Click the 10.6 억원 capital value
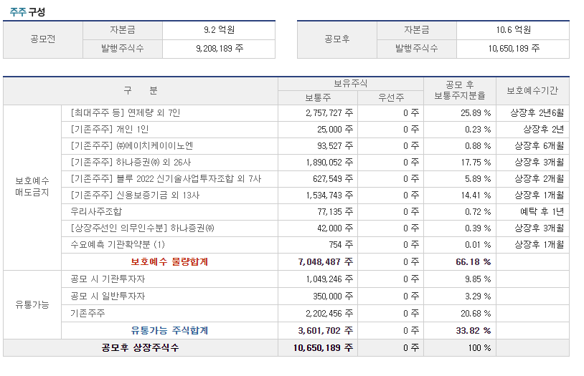Image resolution: width=584 pixels, height=376 pixels. point(513,30)
